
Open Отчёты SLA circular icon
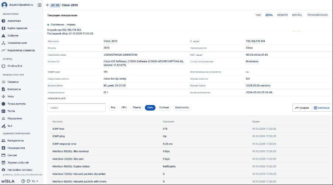click(x=3, y=66)
